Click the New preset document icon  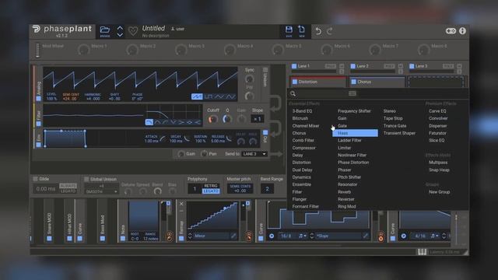click(301, 30)
